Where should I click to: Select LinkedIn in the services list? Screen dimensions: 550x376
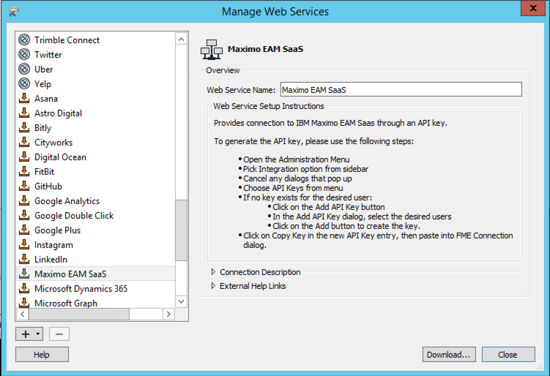tap(51, 260)
